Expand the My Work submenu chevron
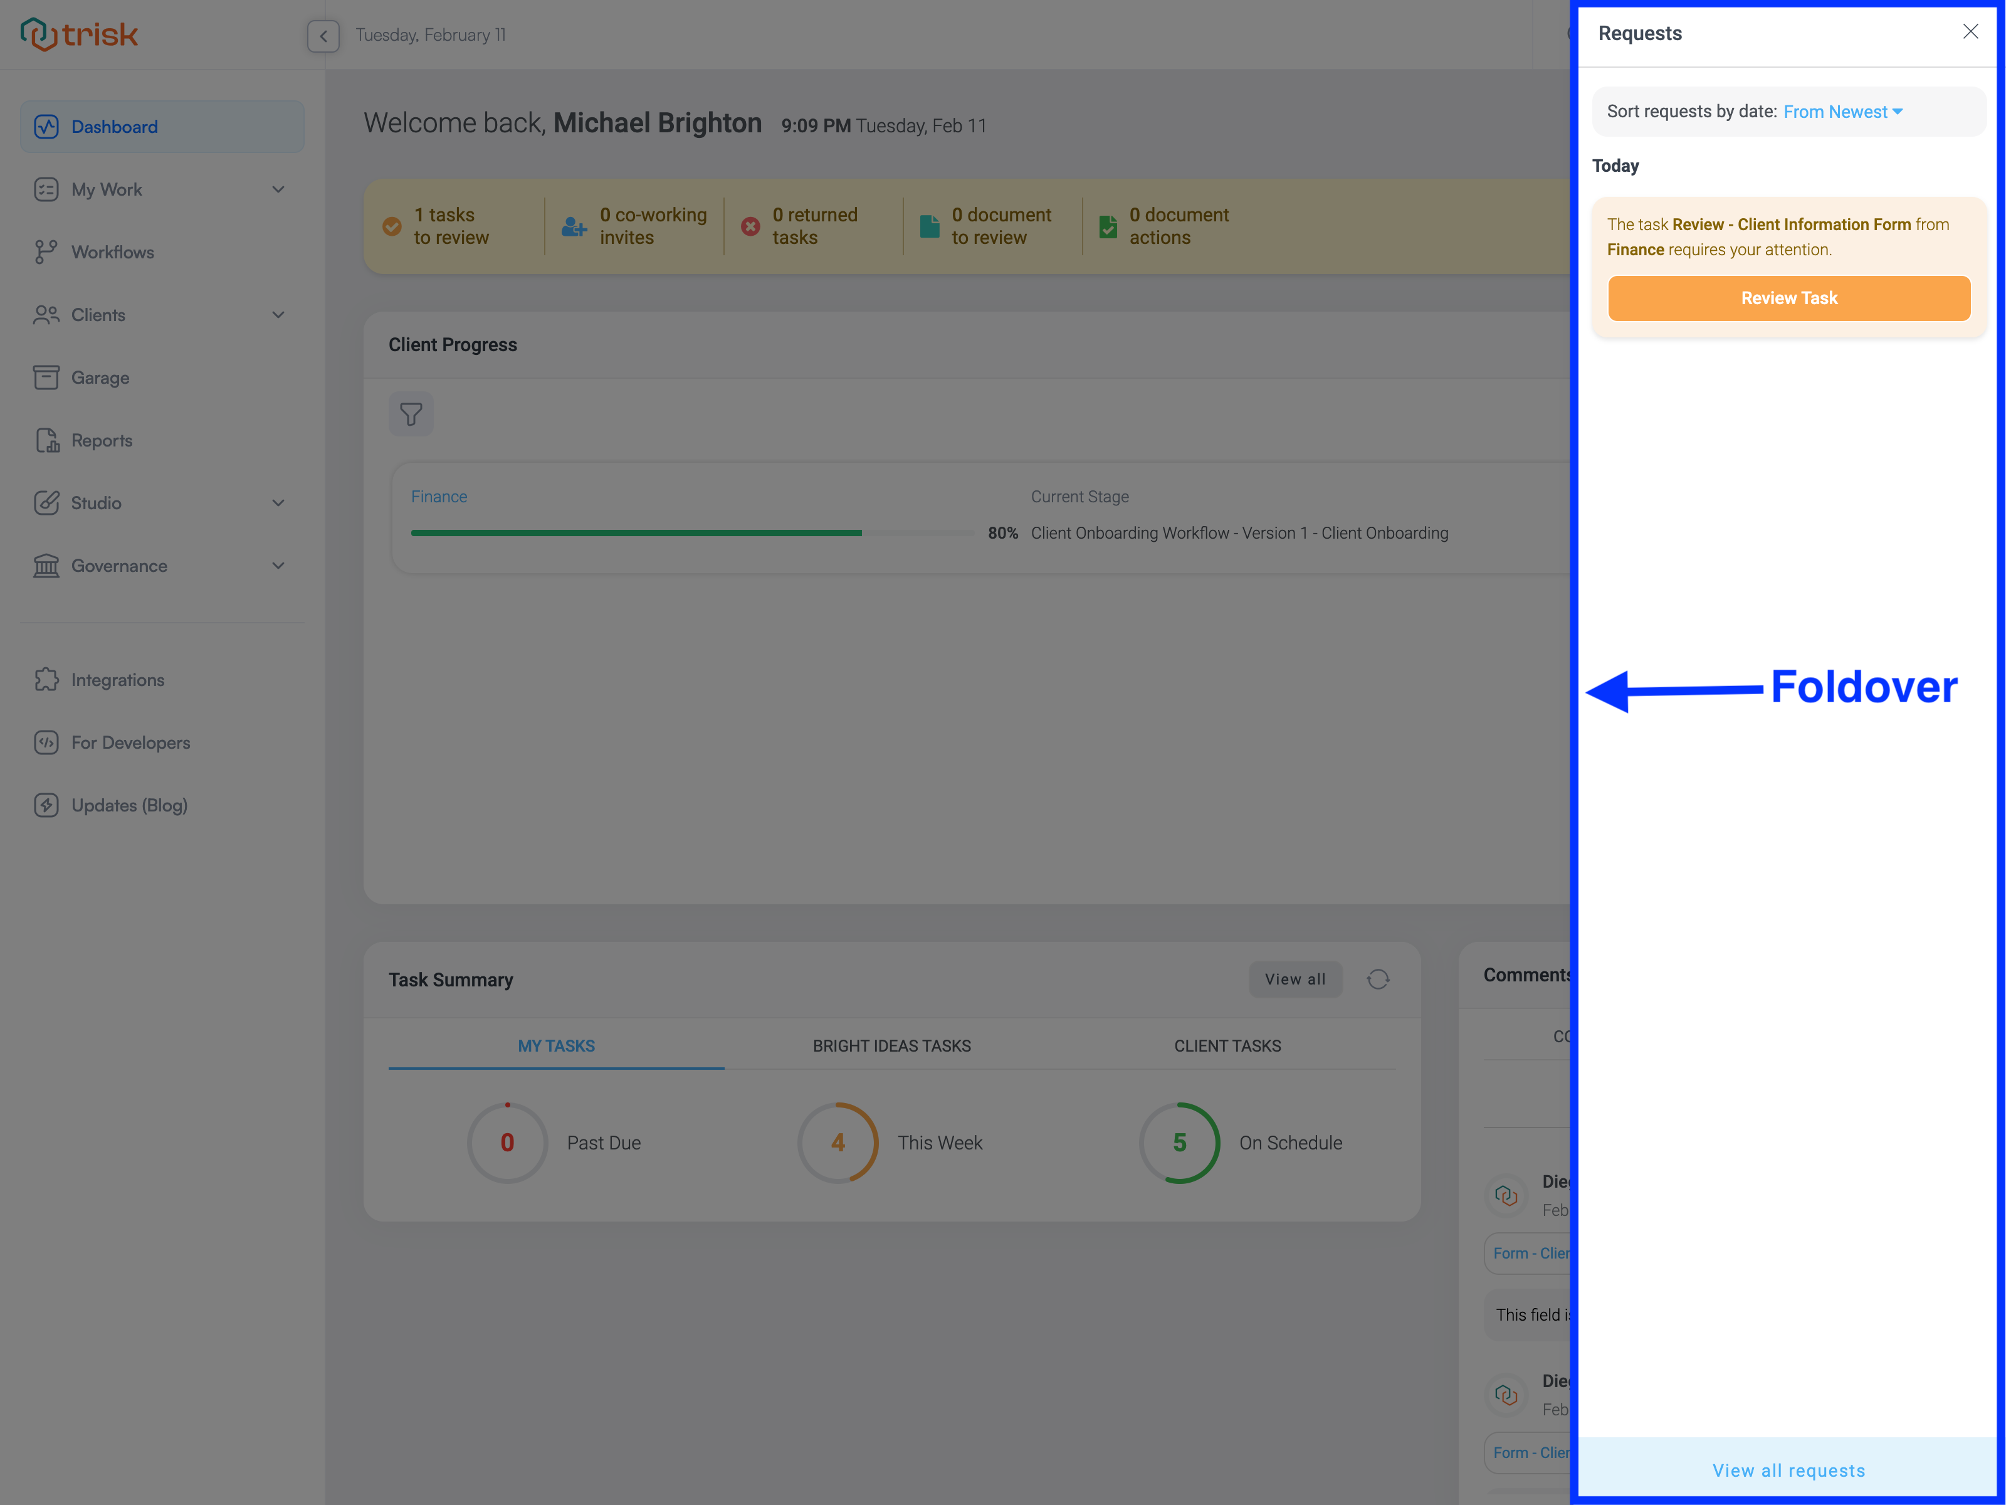Image resolution: width=2006 pixels, height=1505 pixels. click(278, 189)
